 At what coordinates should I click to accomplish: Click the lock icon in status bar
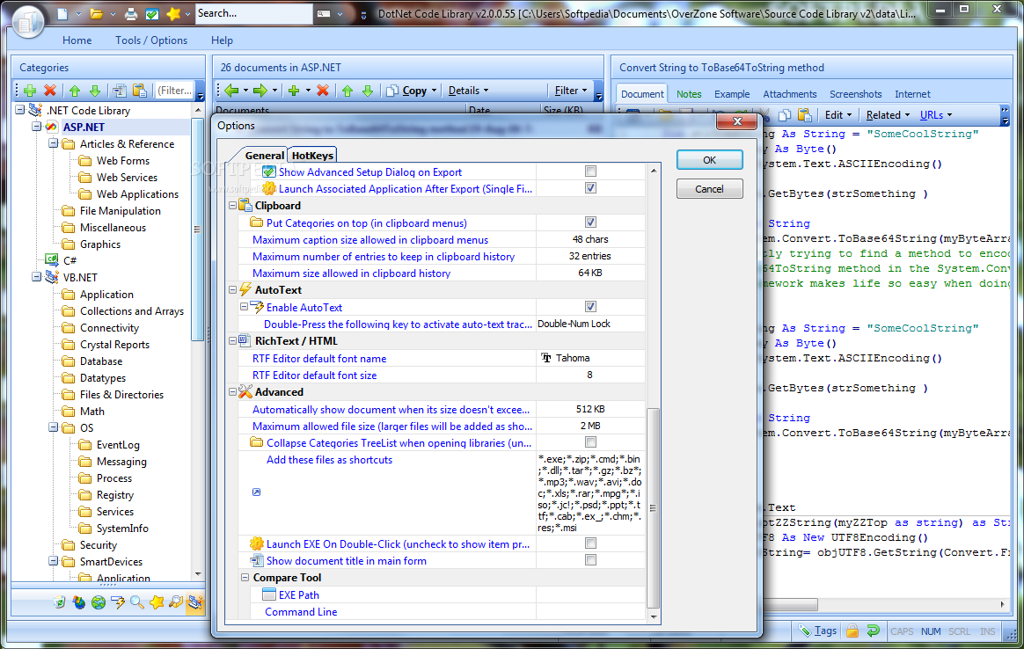click(x=852, y=631)
